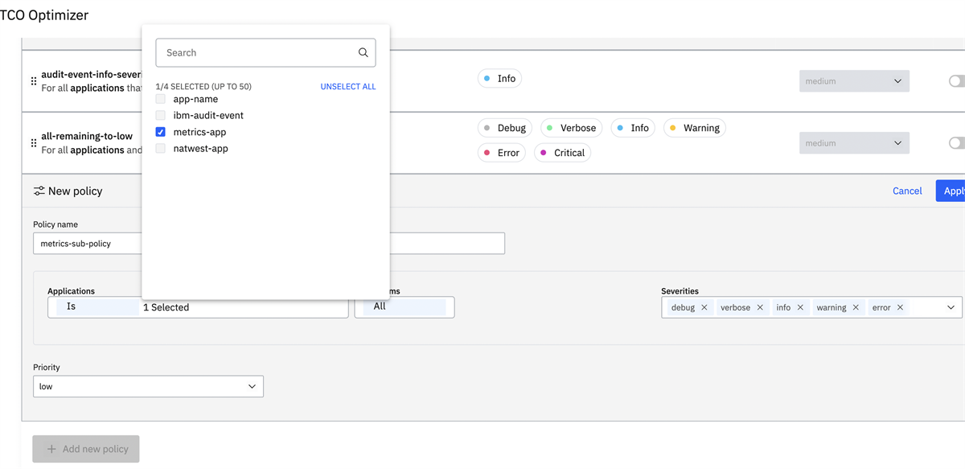Open medium priority dropdown for all-remaining-to-low
The height and width of the screenshot is (469, 965).
[854, 143]
